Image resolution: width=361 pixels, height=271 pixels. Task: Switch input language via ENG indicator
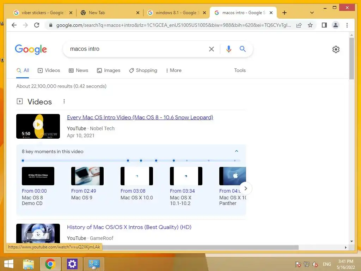coord(327,264)
